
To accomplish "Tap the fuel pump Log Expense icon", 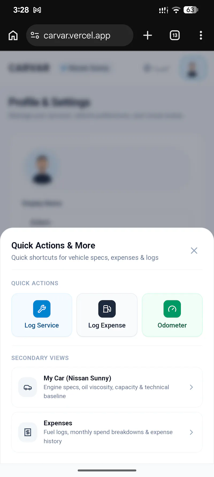I will [x=107, y=309].
